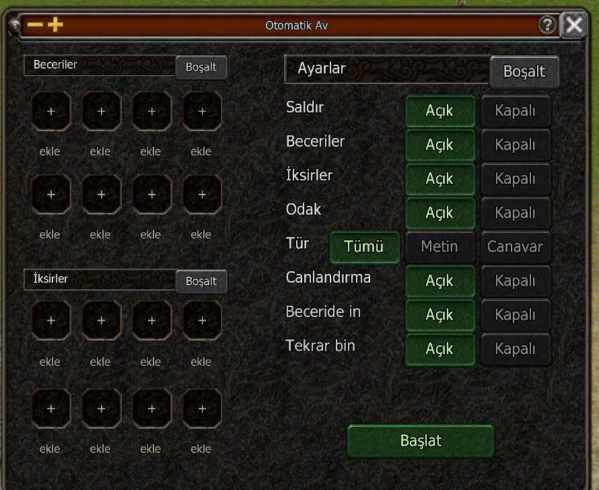Add a potion to the fourth İksirler top-row slot

(x=202, y=320)
